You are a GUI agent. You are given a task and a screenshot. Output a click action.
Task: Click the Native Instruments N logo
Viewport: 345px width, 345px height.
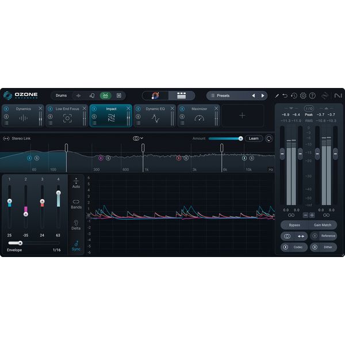(338, 95)
